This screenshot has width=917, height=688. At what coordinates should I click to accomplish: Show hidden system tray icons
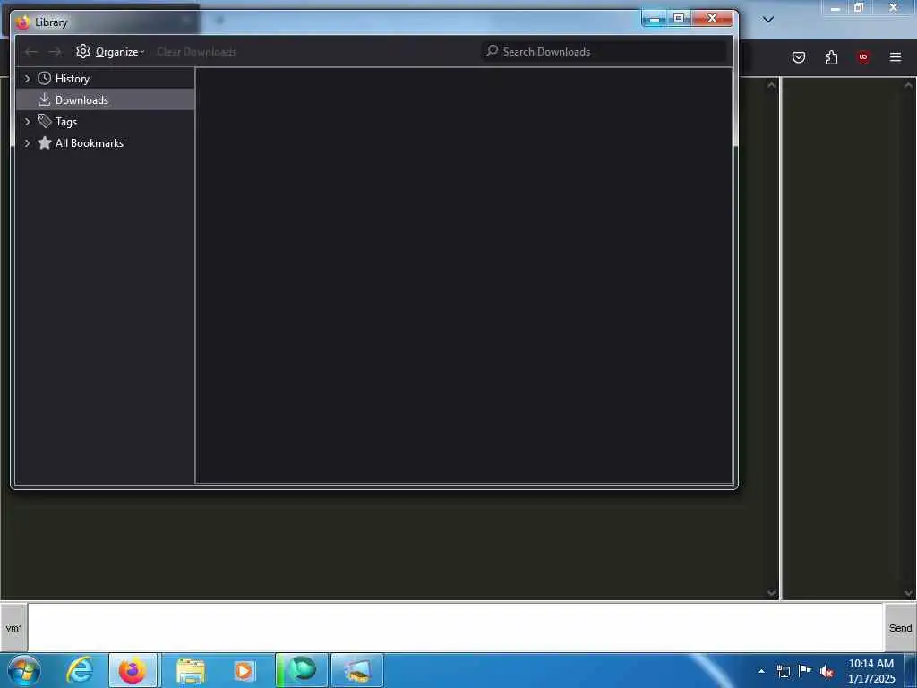(761, 671)
